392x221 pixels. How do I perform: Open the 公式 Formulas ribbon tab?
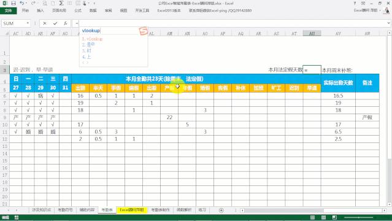[x=78, y=10]
